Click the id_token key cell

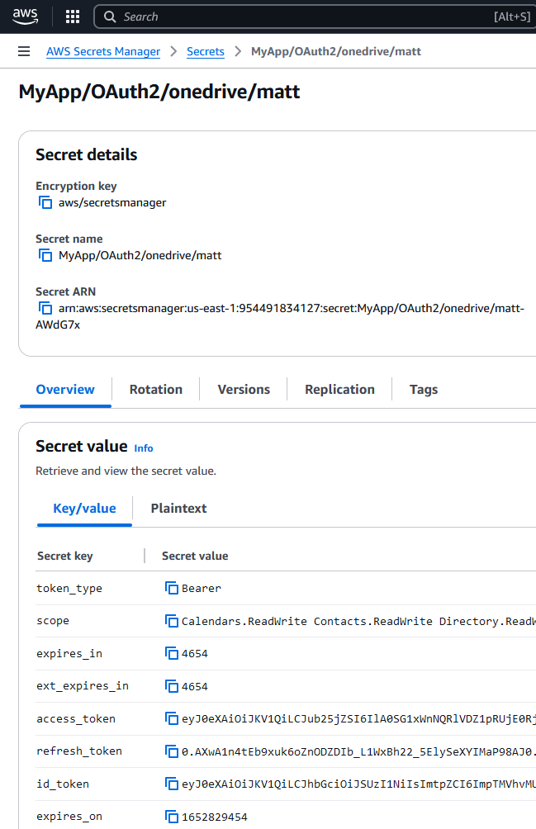pyautogui.click(x=63, y=784)
